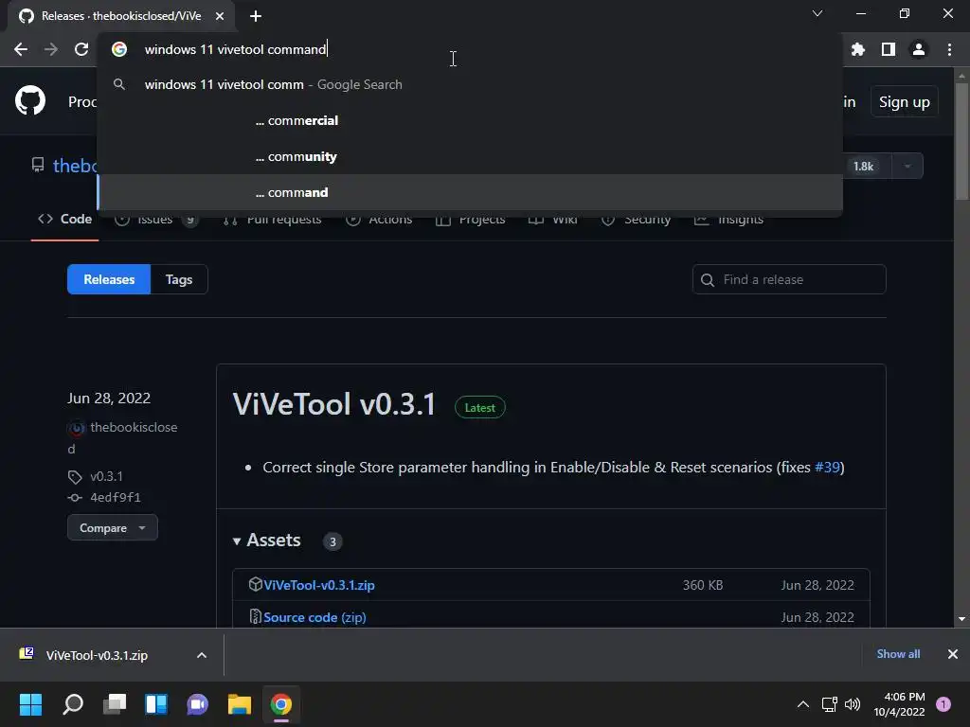
Task: Click the Sign up button
Action: point(904,102)
